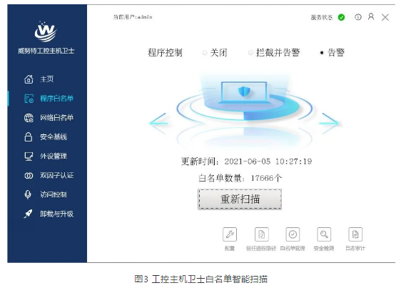The height and width of the screenshot is (293, 406).
Task: Click the 重新扫描 button
Action: (240, 199)
